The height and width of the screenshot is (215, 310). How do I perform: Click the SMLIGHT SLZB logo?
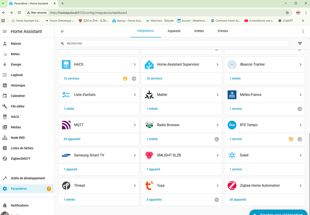[149, 155]
